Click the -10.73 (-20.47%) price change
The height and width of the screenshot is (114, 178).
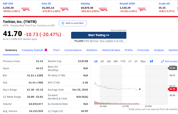(43, 34)
